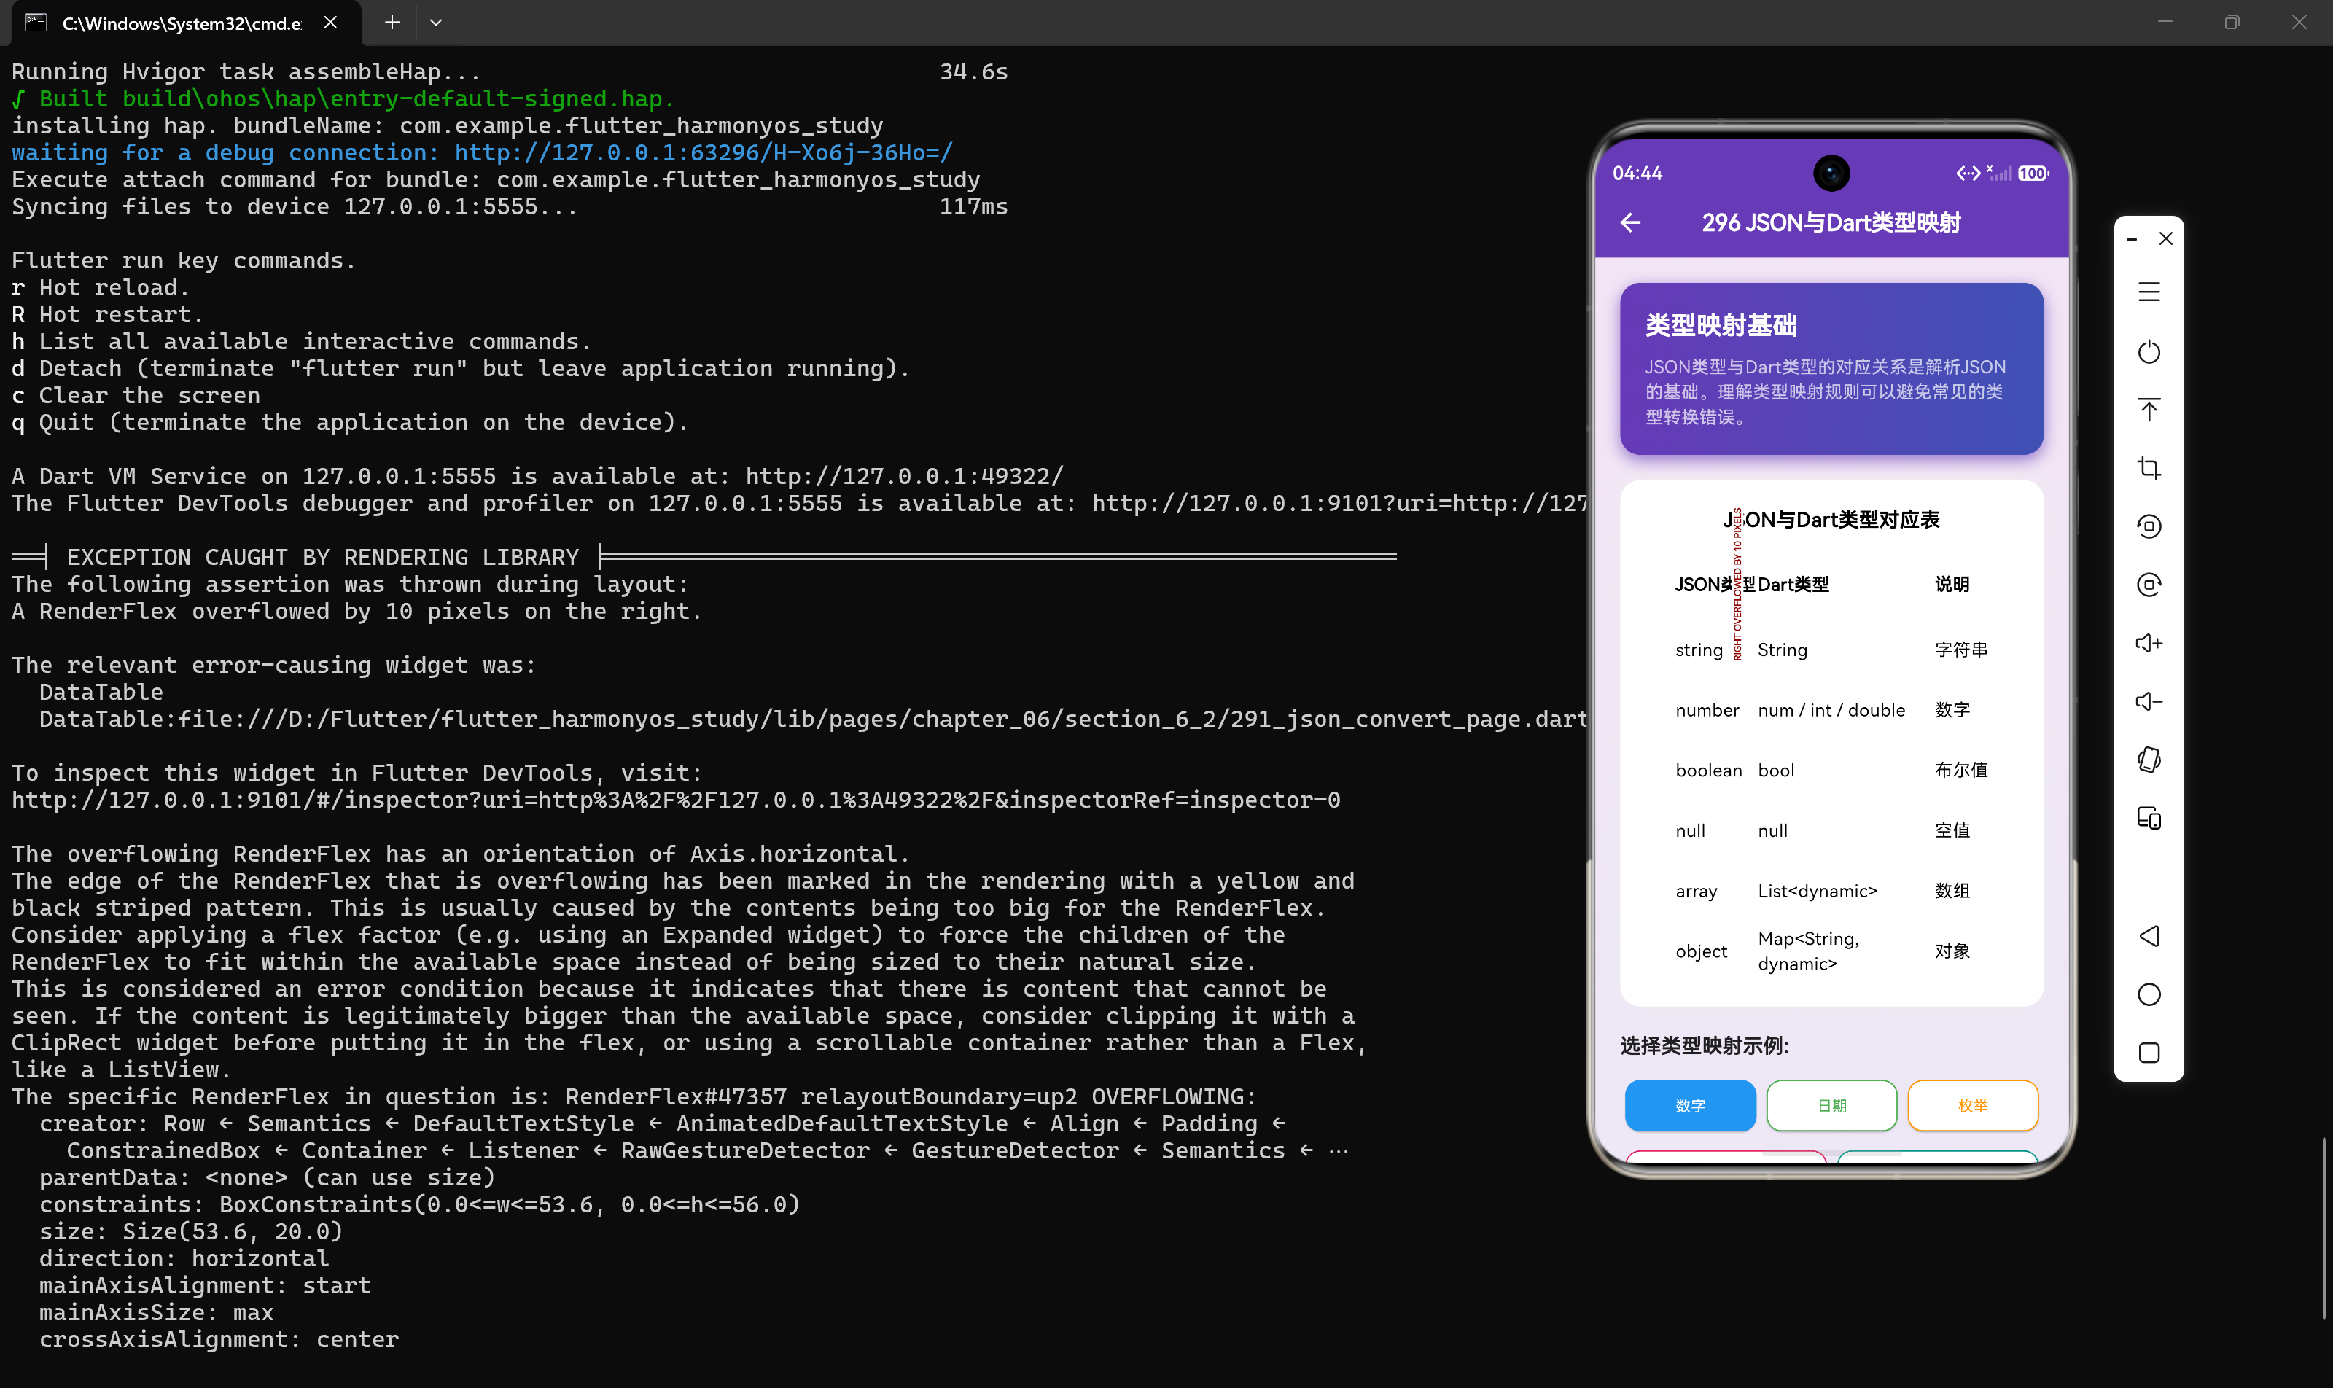2333x1388 pixels.
Task: Expand the terminal profile dropdown chevron
Action: [436, 23]
